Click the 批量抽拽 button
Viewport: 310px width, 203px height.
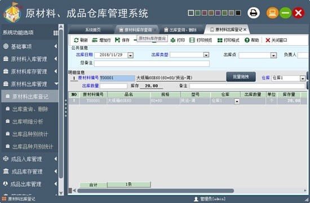tap(241, 77)
